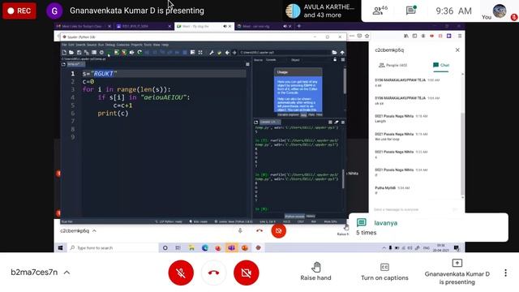
Task: Toggle the microphone icon in the shared Meet window
Action: (240, 230)
